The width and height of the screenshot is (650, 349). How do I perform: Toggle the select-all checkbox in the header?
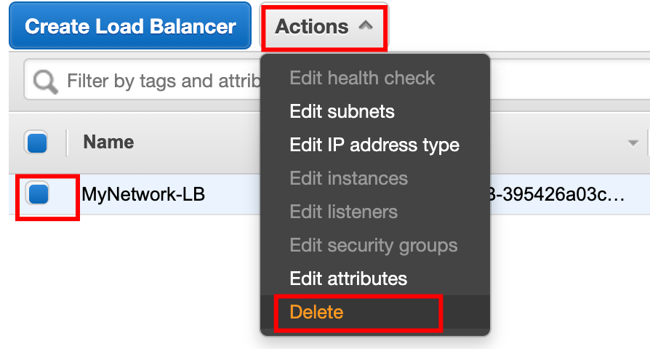tap(36, 143)
